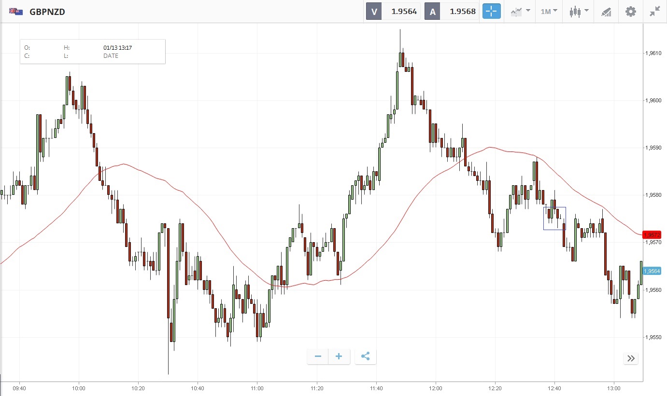Open chart settings gear

click(631, 12)
